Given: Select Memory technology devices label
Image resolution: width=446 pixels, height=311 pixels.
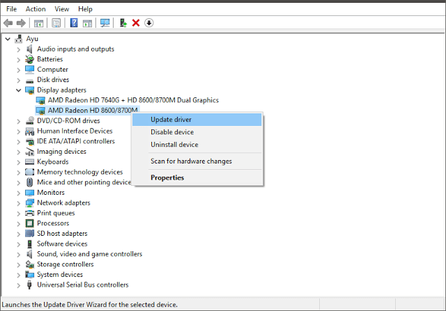Looking at the screenshot, I should 80,172.
